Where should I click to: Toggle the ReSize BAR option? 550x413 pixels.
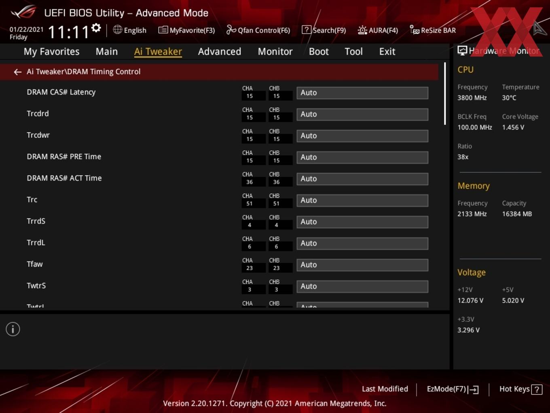tap(433, 30)
